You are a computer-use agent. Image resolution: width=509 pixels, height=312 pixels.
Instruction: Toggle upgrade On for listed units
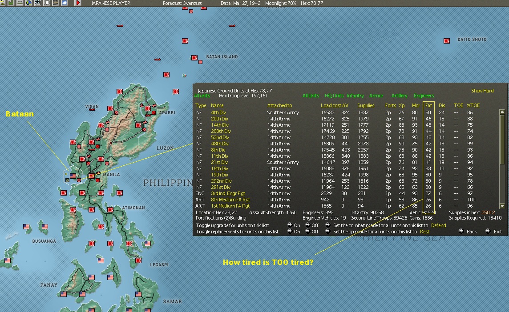pos(290,225)
